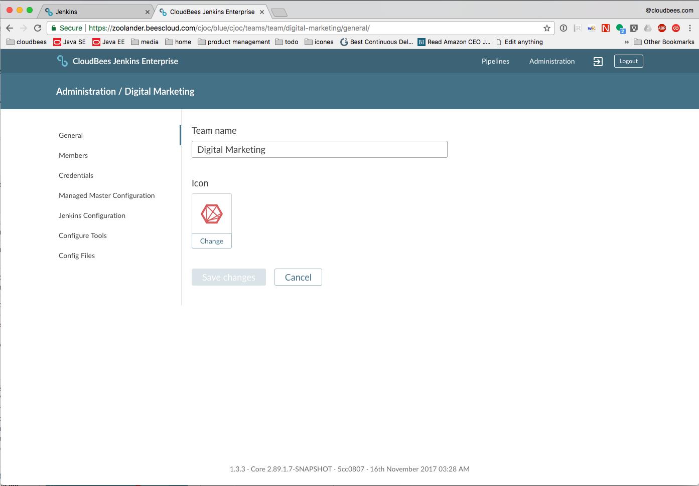Click the green Secure padlock icon

[x=54, y=28]
